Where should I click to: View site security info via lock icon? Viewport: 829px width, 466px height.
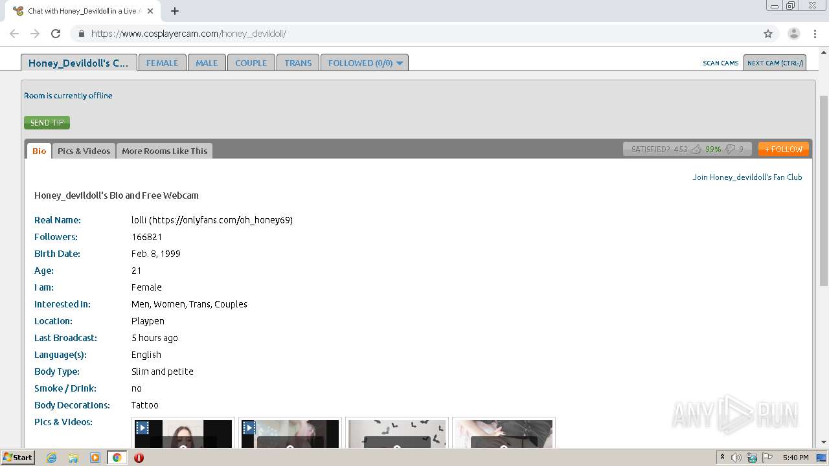[82, 34]
